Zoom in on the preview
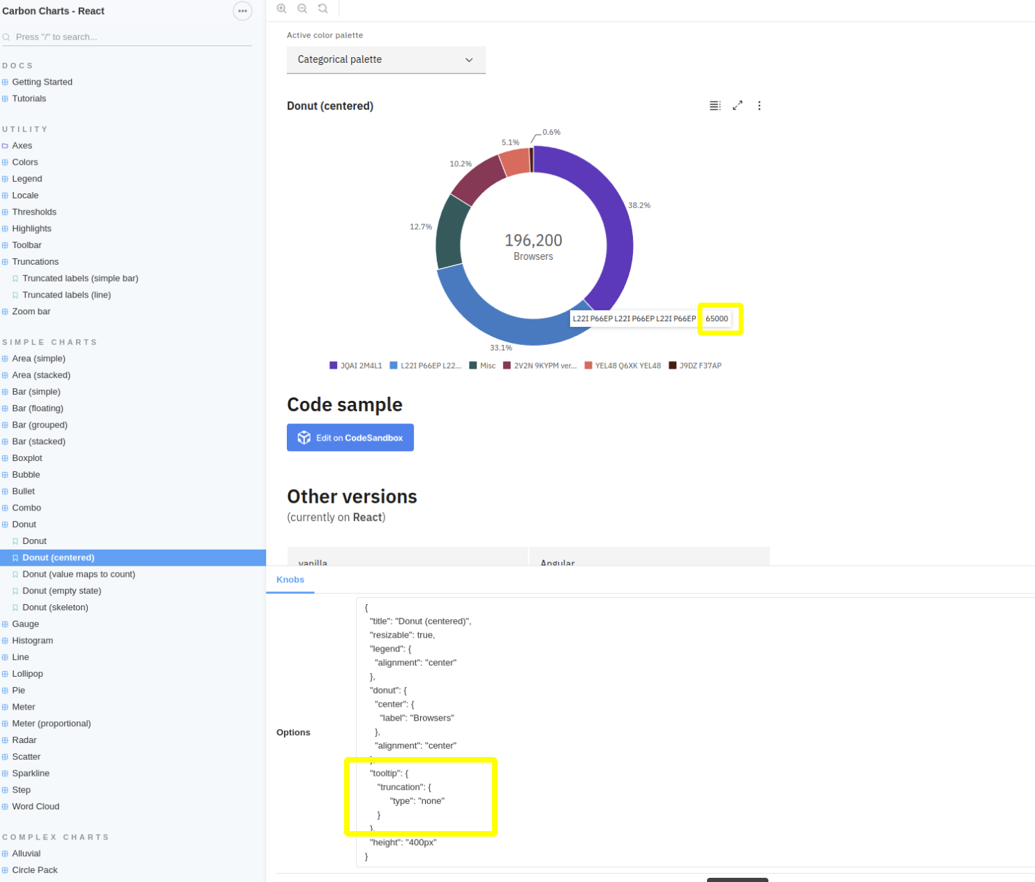Viewport: 1035px width, 882px height. click(x=281, y=8)
